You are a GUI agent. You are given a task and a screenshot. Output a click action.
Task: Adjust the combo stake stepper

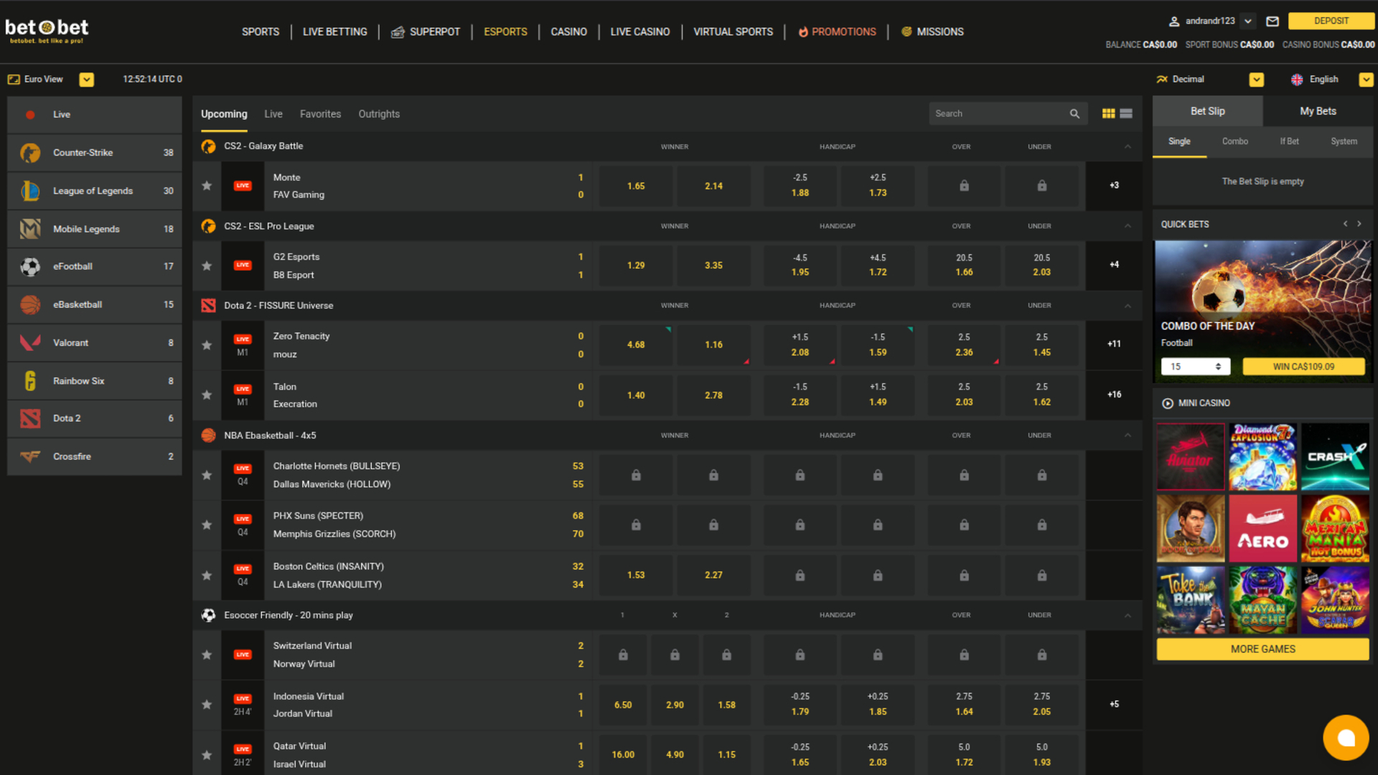1218,366
